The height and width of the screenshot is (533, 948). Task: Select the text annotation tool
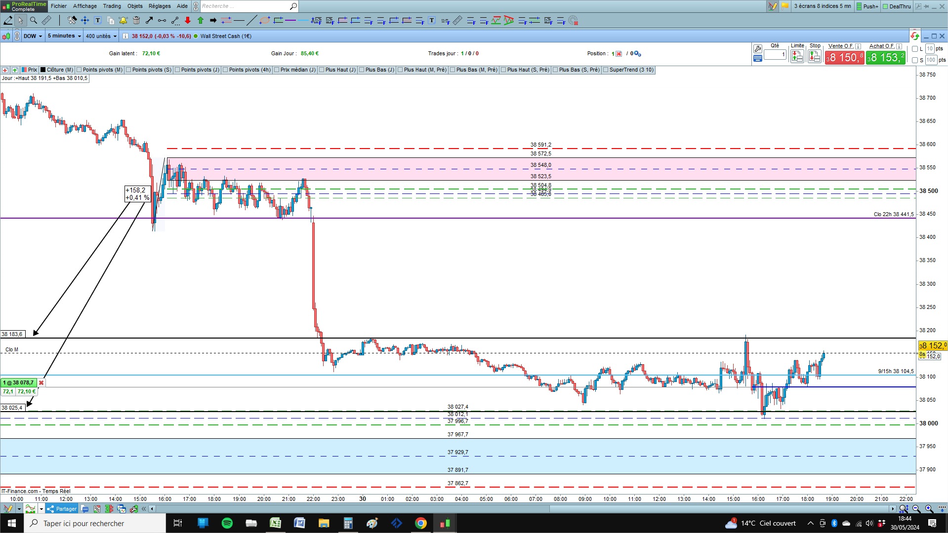[x=98, y=20]
